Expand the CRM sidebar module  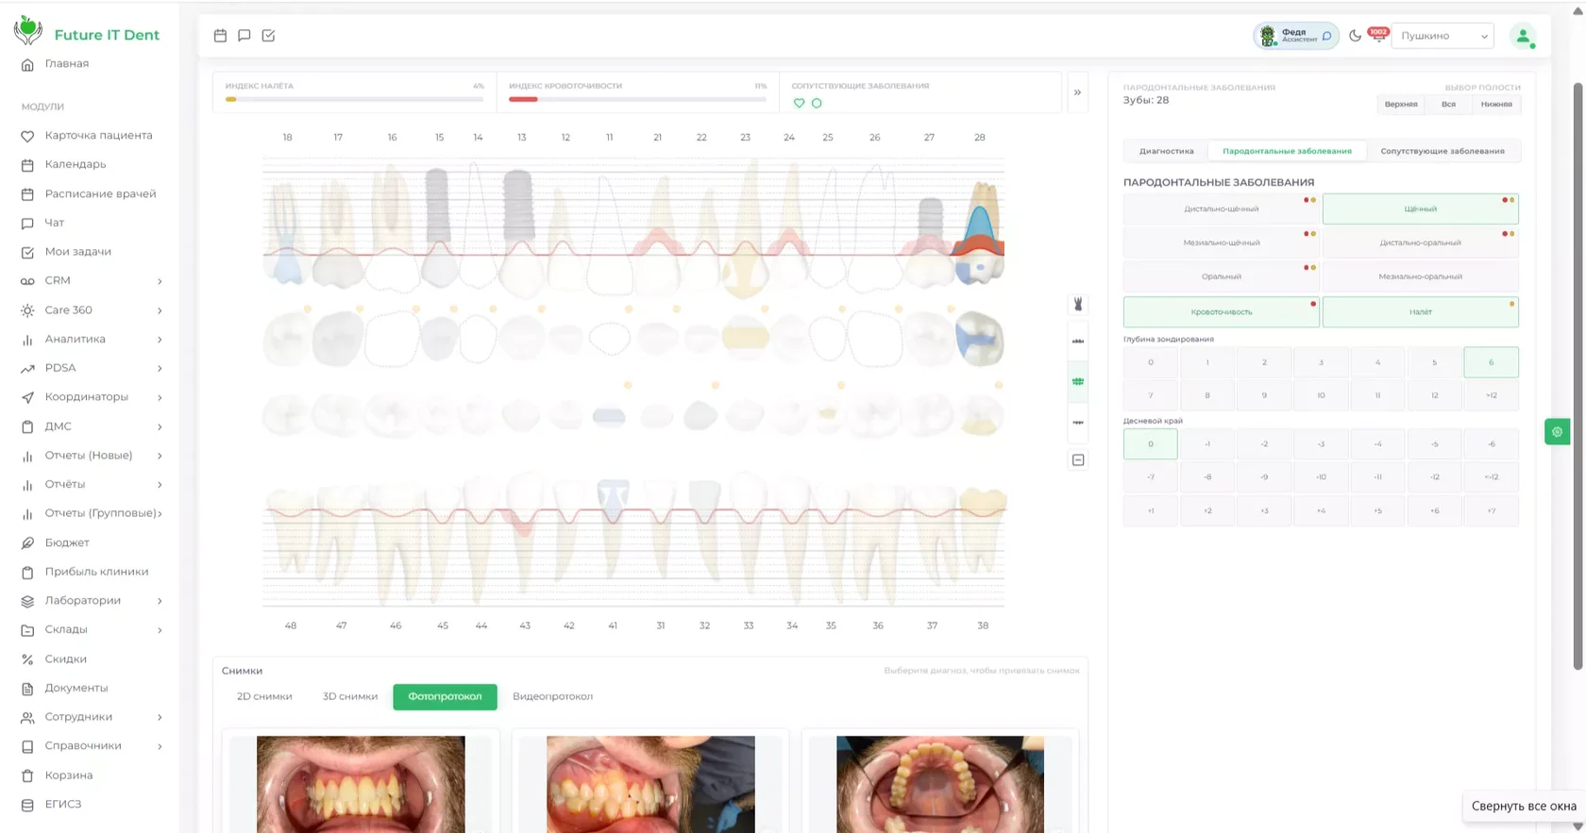tap(91, 280)
